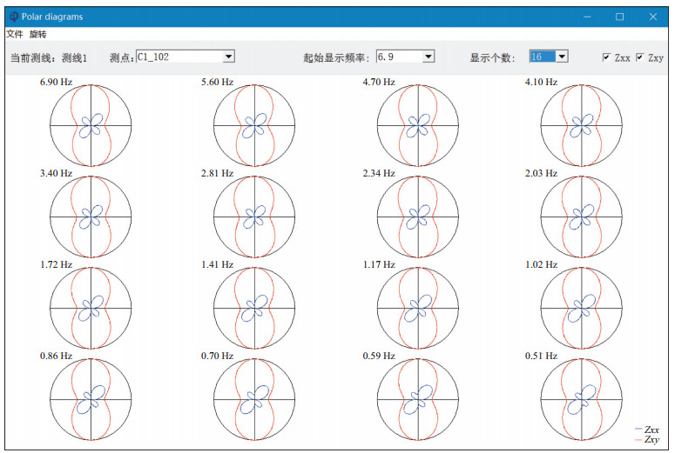The height and width of the screenshot is (453, 675).
Task: Pick the 2.81 Hz polar plot
Action: 254,217
